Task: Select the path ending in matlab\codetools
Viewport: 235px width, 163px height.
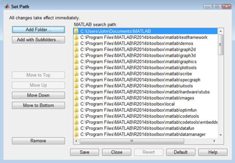Action: pos(145,116)
